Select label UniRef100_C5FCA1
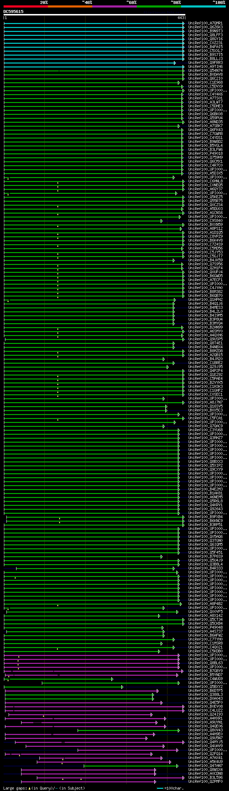The width and height of the screenshot is (229, 791). 205,418
